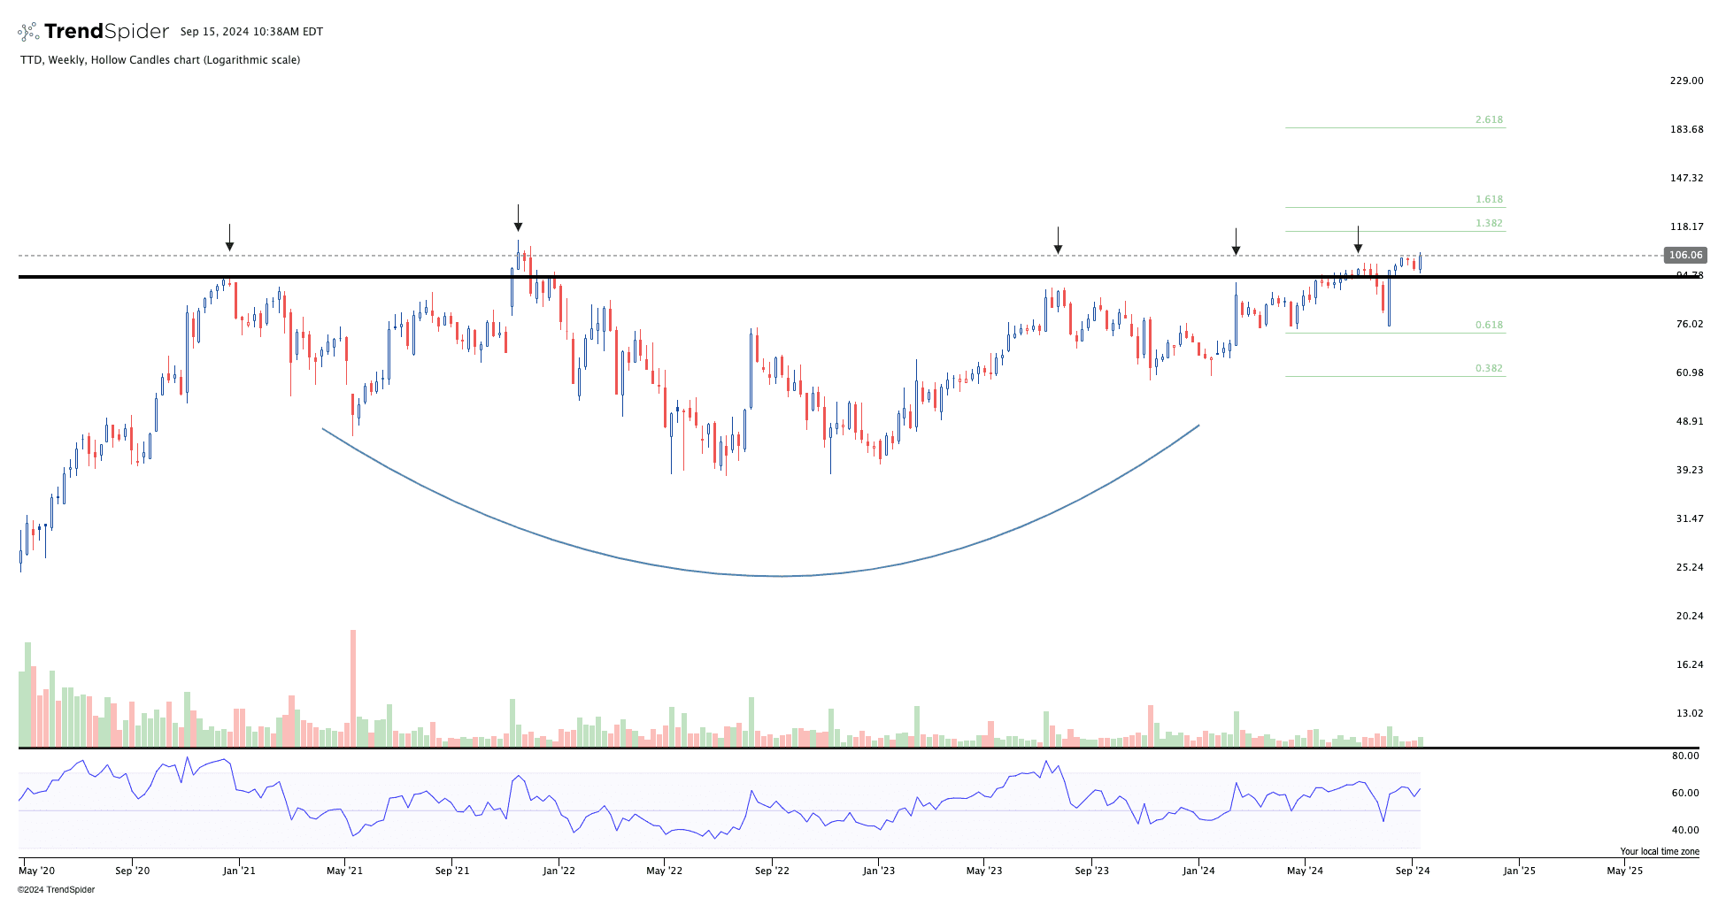Viewport: 1726px width, 898px height.
Task: Select the 2.618 Fibonacci extension label
Action: [x=1489, y=119]
